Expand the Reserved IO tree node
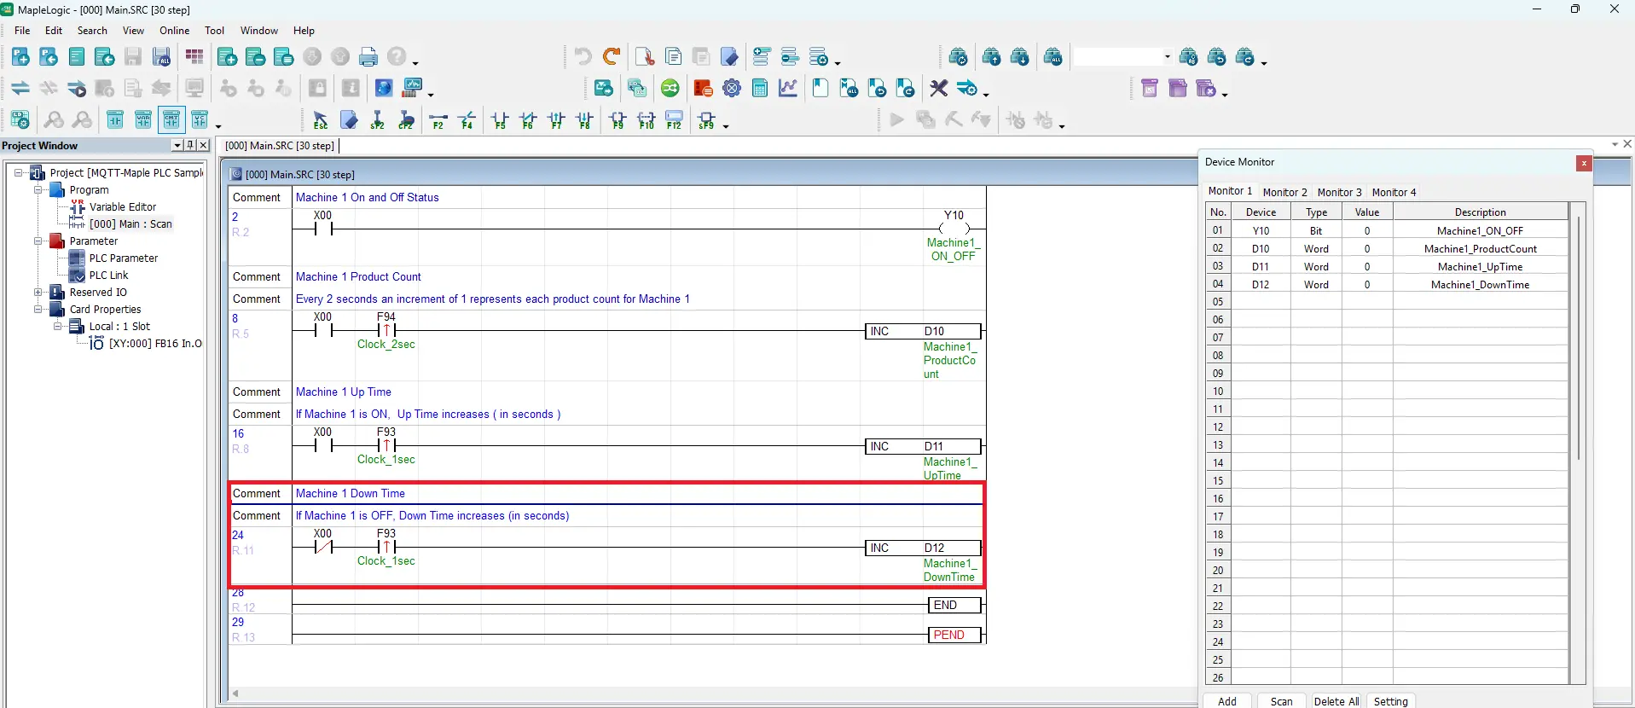1635x708 pixels. tap(38, 293)
